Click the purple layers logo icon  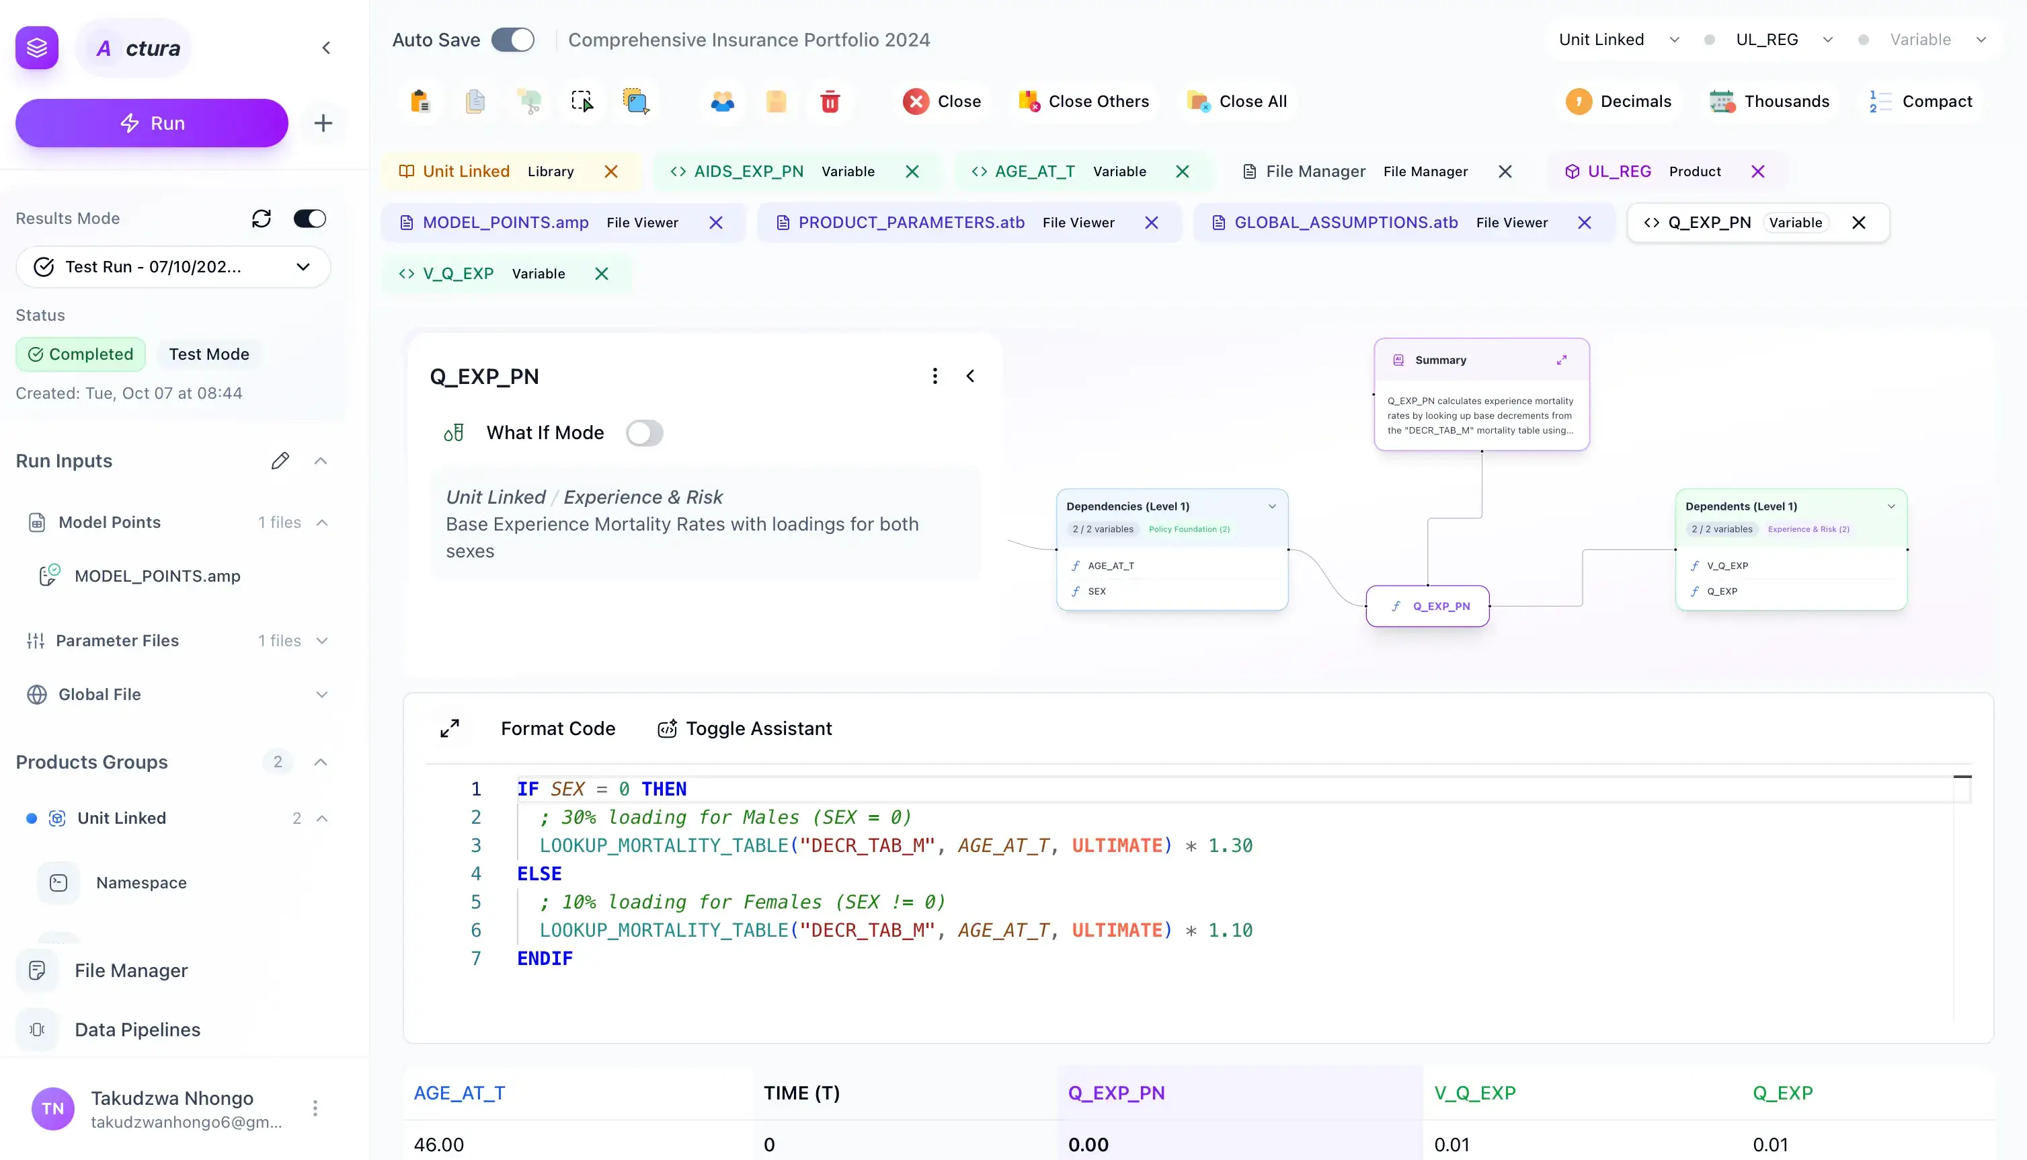click(36, 48)
